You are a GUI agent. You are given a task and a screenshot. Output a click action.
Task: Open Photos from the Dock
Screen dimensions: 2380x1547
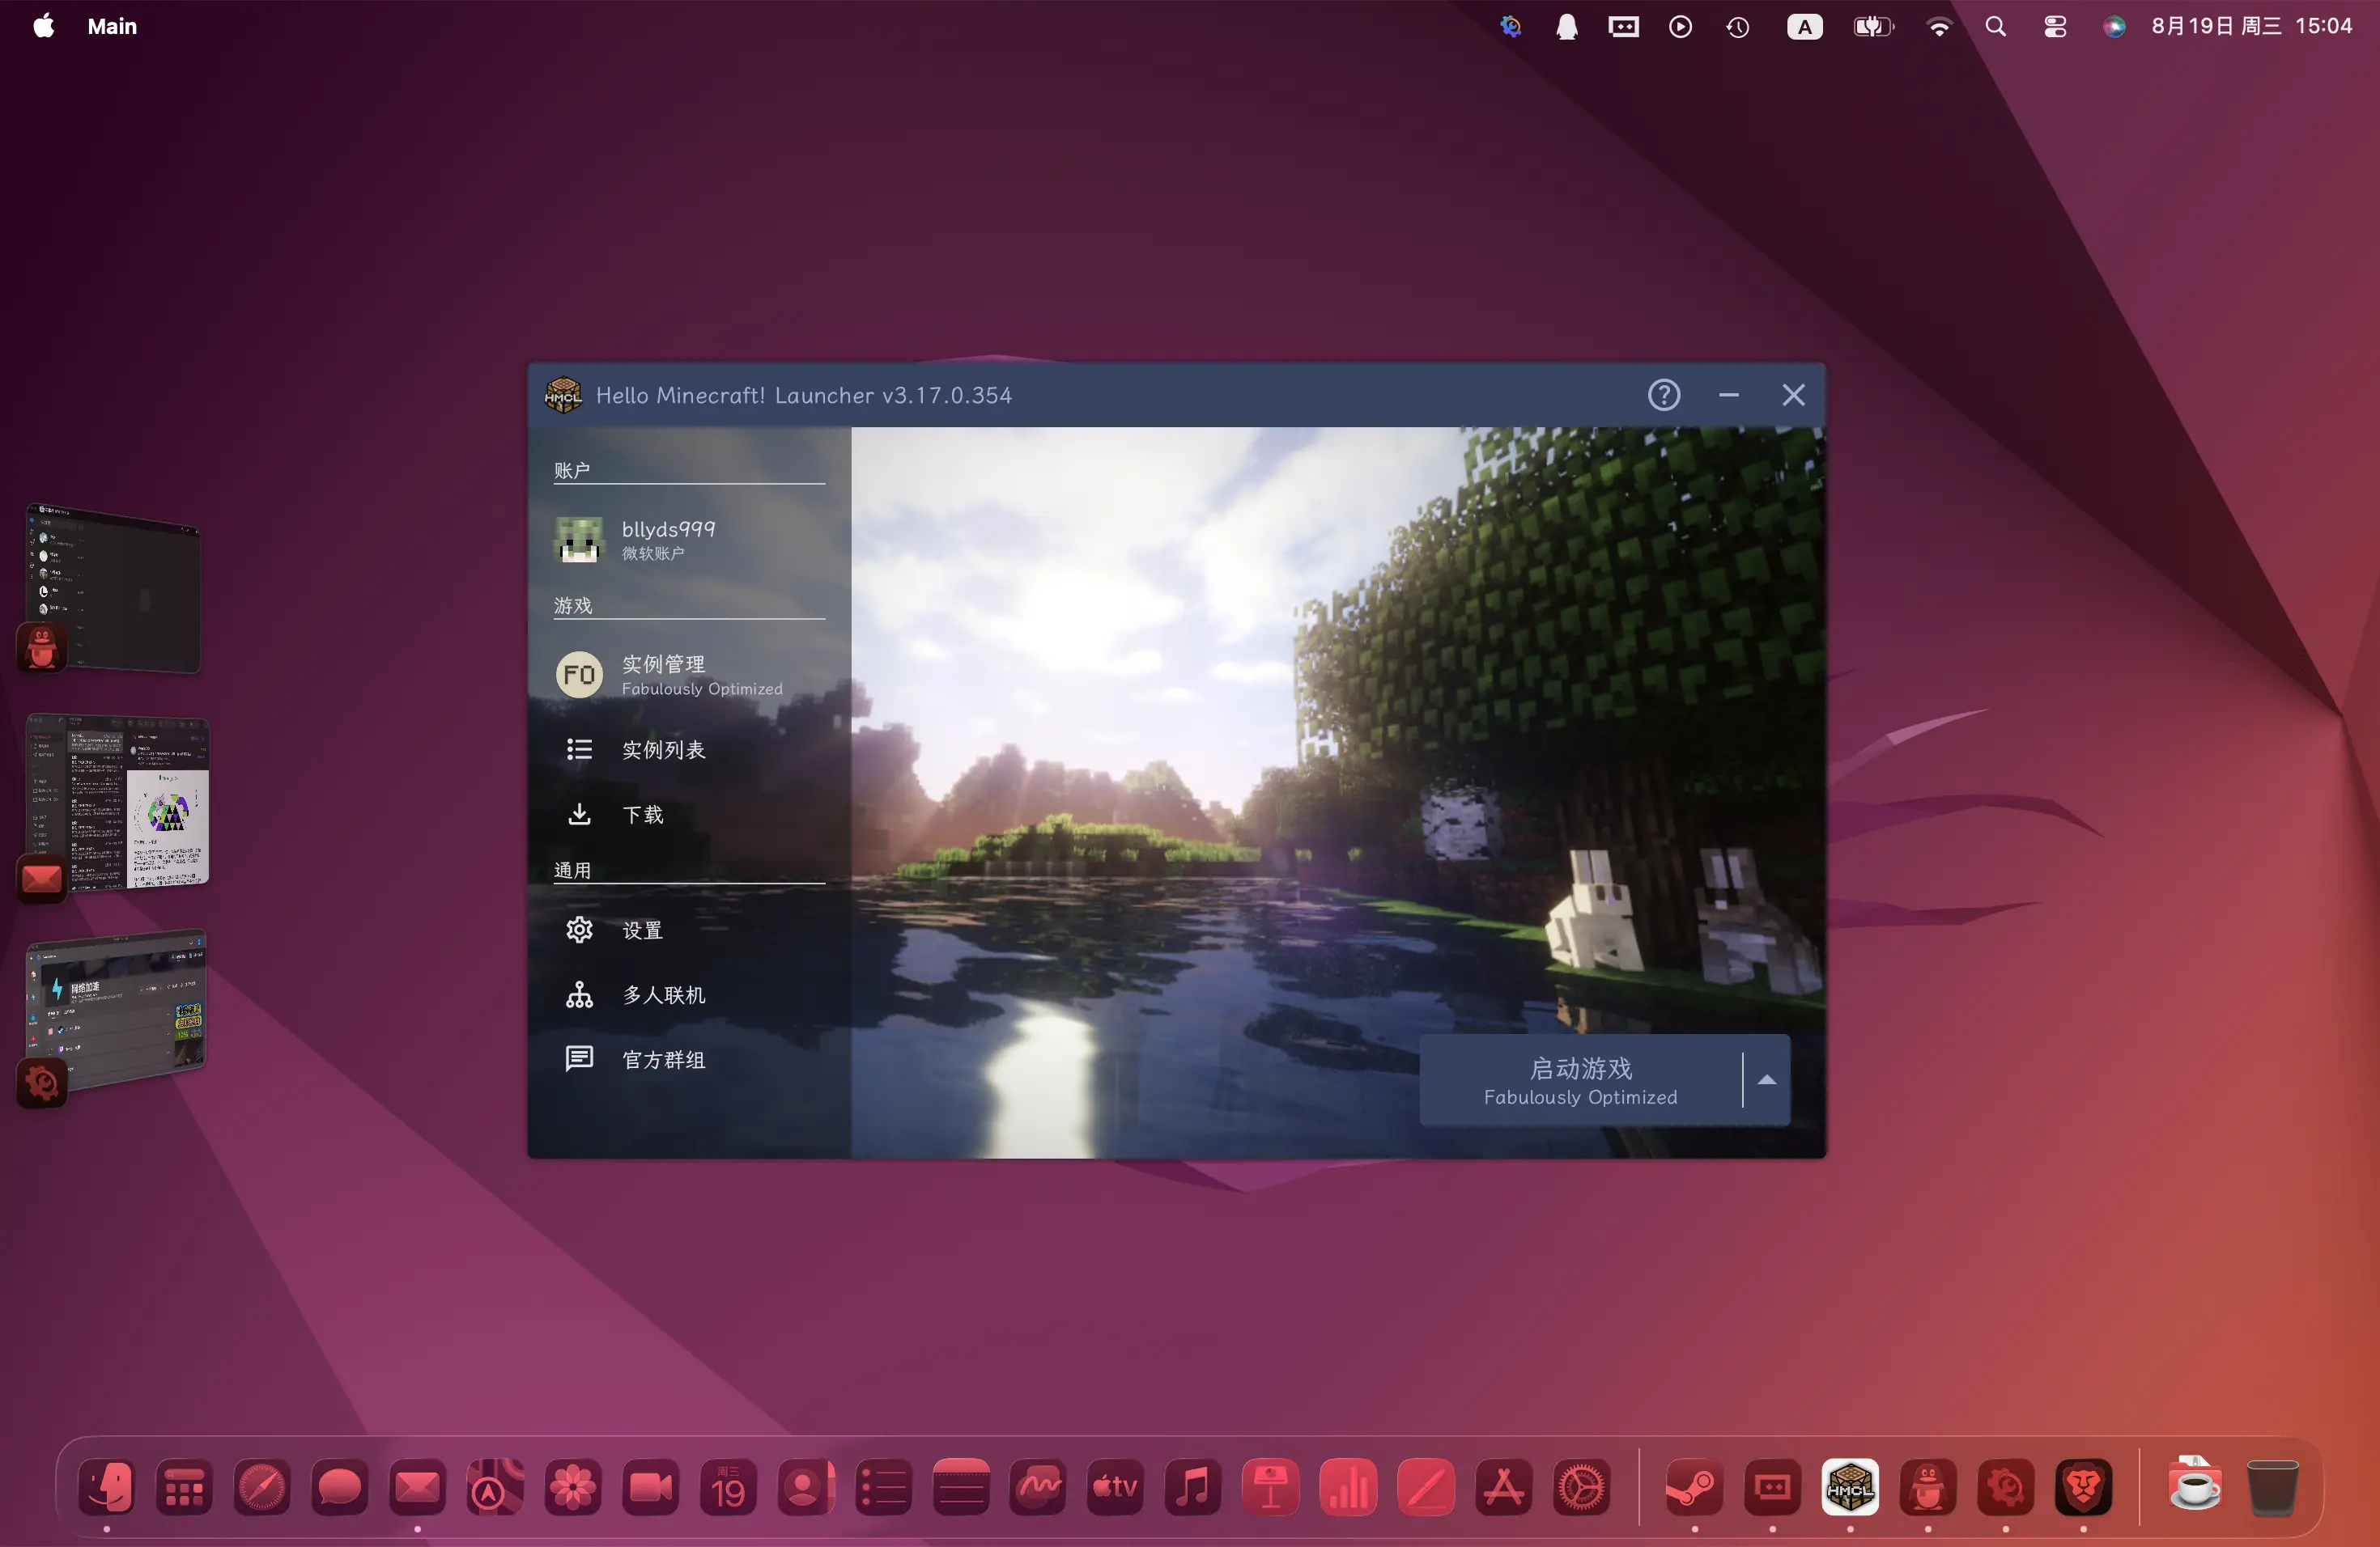573,1487
